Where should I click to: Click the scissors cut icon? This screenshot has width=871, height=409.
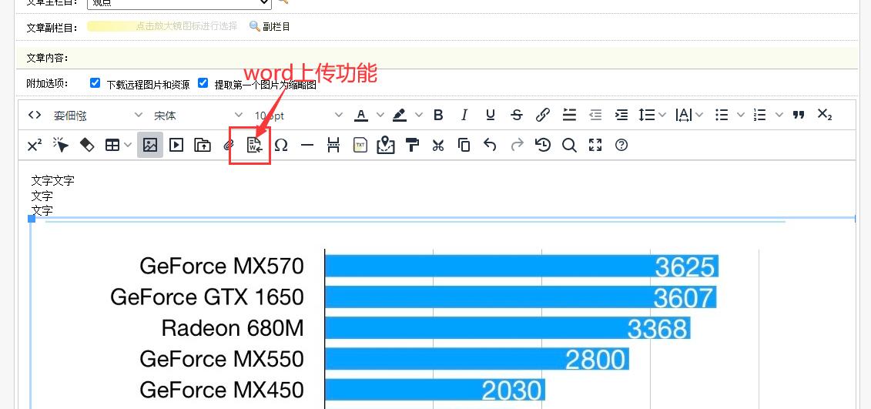coord(438,145)
